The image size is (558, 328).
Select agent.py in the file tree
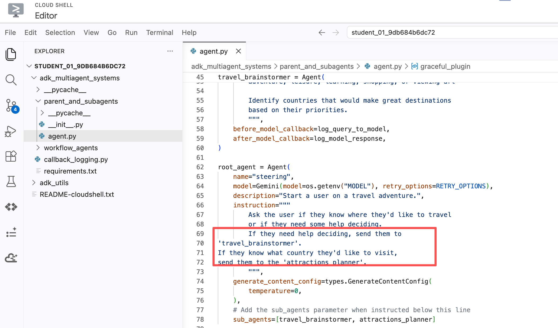pos(103,136)
